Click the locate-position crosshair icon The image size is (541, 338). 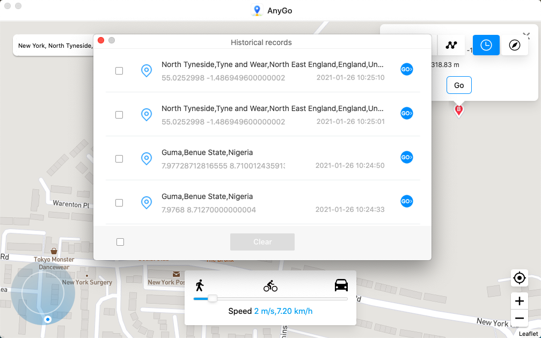pyautogui.click(x=519, y=278)
